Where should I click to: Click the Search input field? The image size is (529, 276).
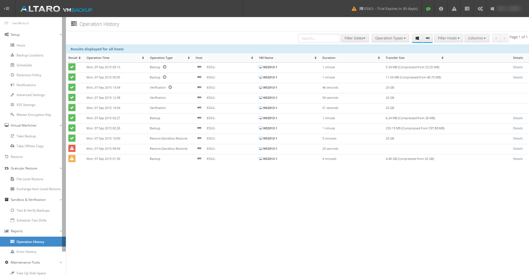tap(319, 38)
